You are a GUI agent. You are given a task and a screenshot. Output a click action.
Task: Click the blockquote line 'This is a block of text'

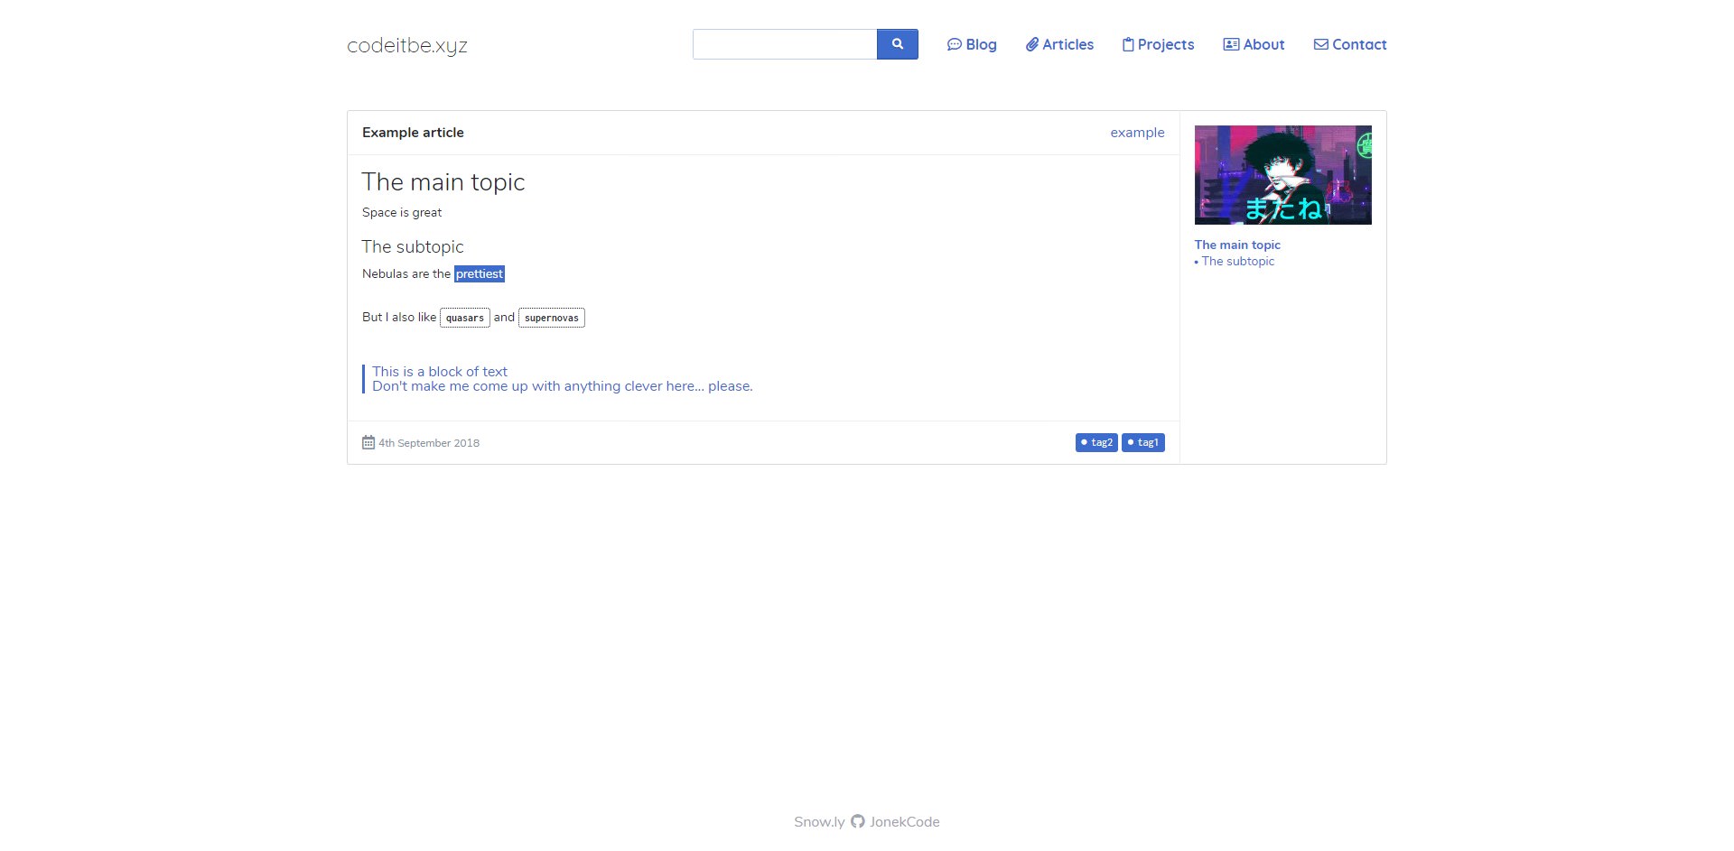click(440, 372)
